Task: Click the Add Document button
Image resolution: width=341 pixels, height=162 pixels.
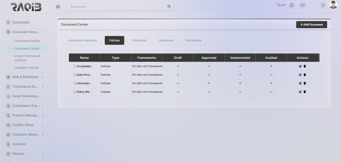Action: click(311, 25)
